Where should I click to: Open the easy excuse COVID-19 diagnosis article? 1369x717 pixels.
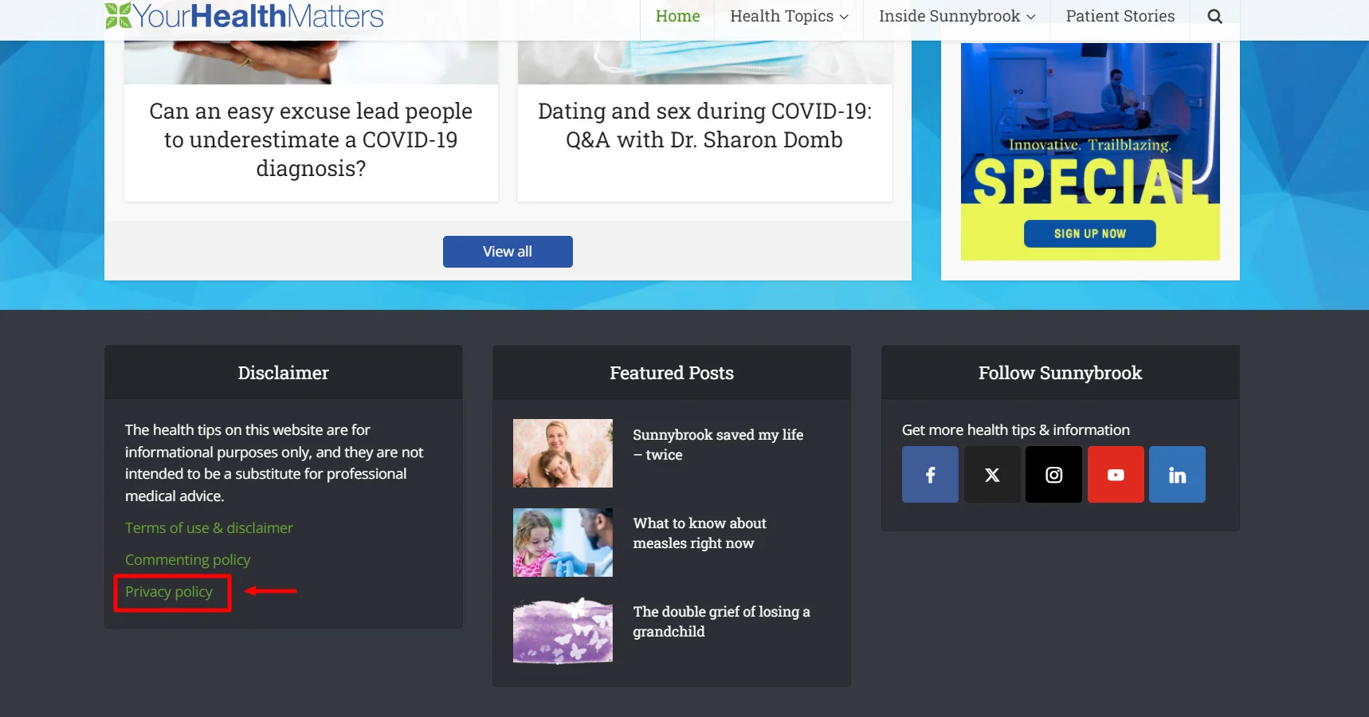311,139
